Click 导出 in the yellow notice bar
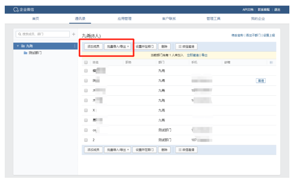The width and height of the screenshot is (296, 183). click(204, 55)
